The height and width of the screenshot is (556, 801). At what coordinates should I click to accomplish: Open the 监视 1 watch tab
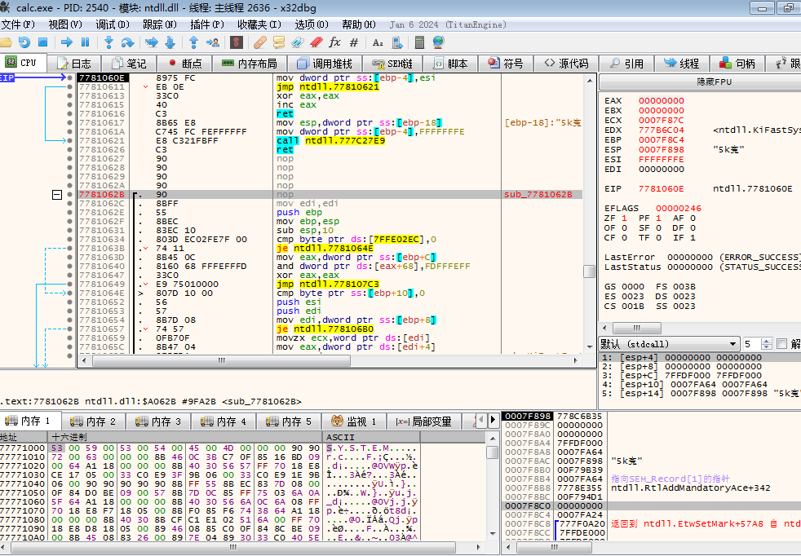tap(354, 421)
